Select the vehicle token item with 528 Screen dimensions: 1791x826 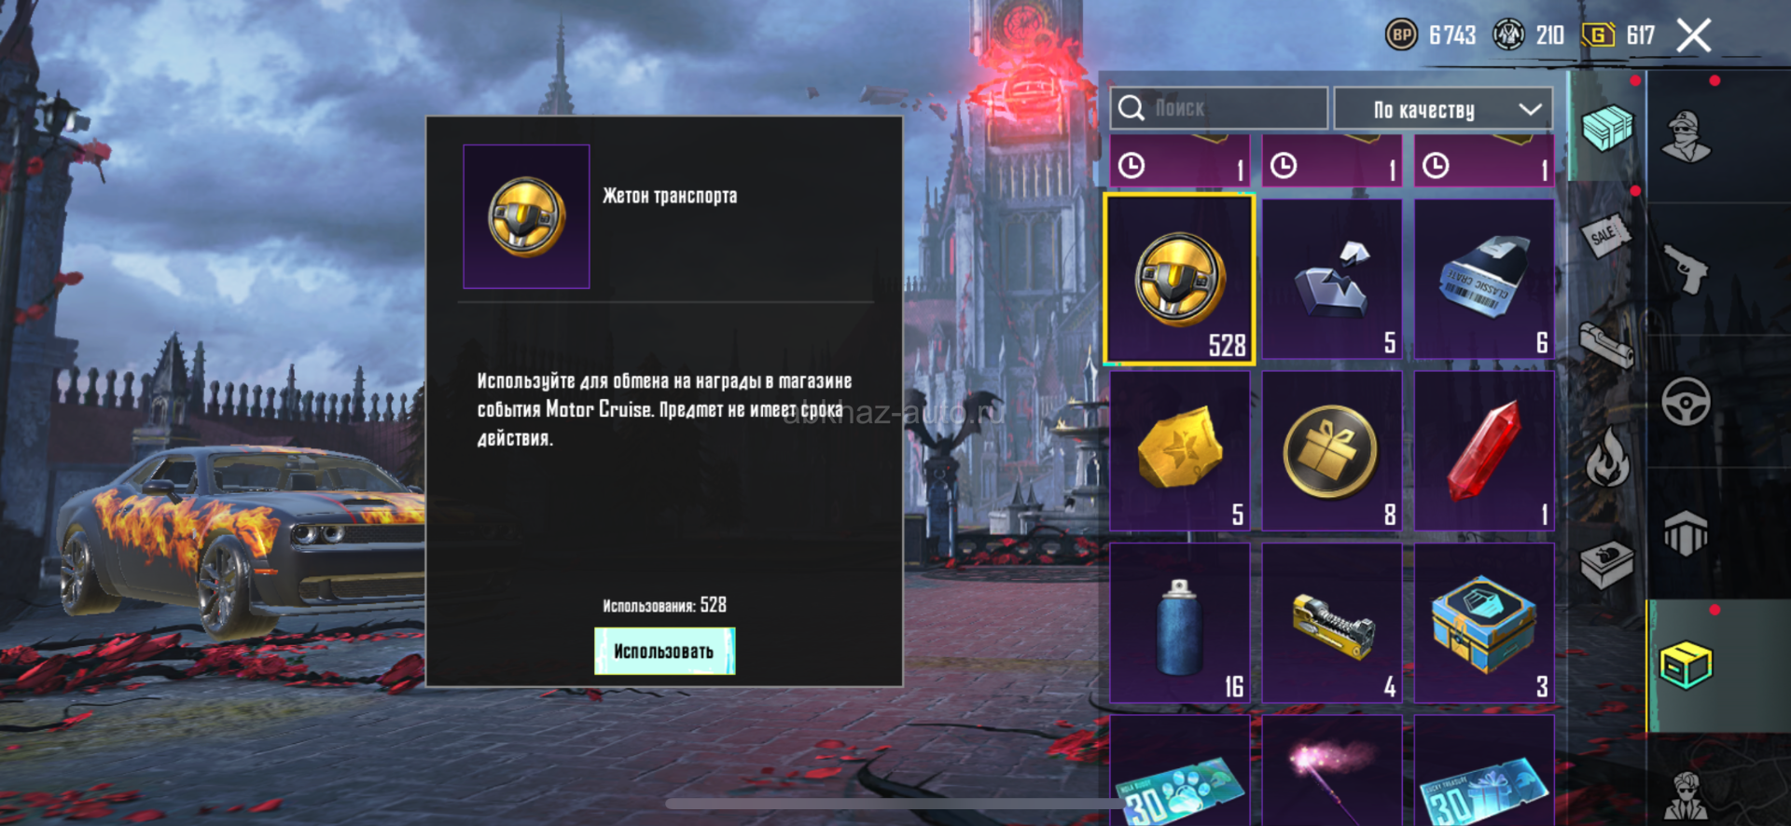pos(1179,279)
